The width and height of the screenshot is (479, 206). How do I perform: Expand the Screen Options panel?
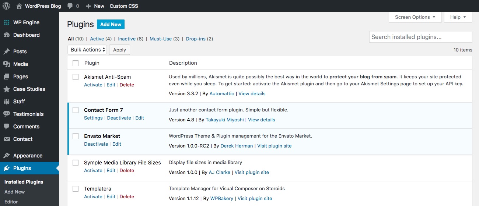pos(415,17)
